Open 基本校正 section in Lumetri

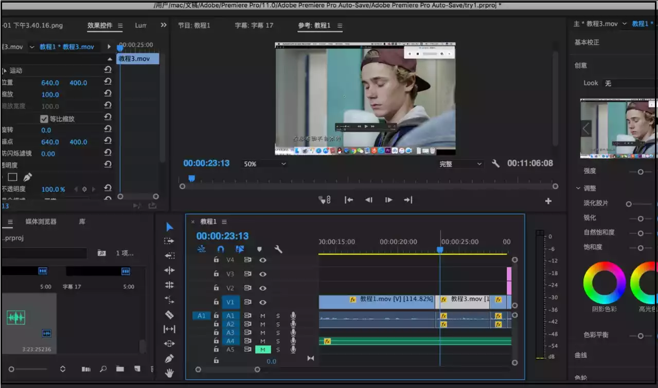click(587, 42)
